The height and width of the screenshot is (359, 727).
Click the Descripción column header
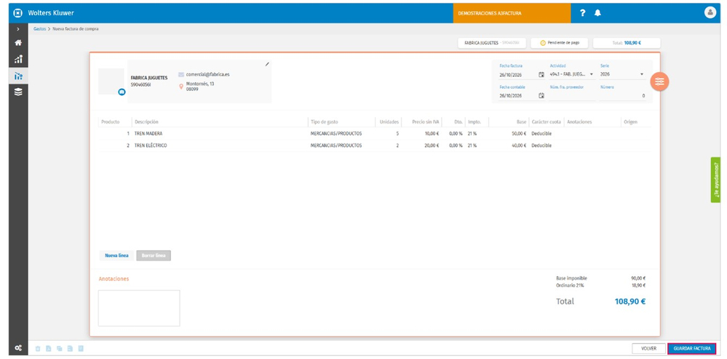(146, 122)
